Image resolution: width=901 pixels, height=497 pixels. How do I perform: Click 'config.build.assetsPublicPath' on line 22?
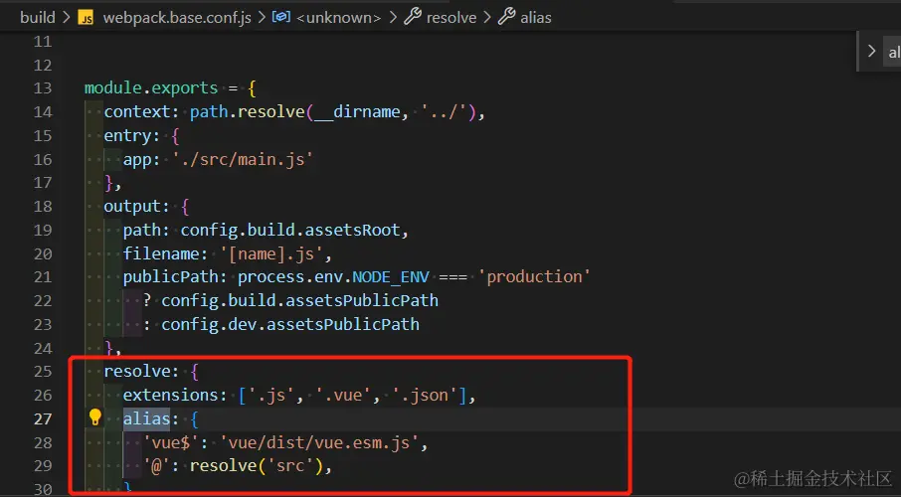[299, 300]
